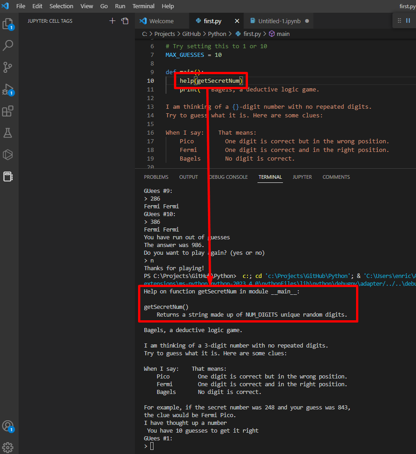Click the grid icon near the tab bar
Image resolution: width=416 pixels, height=454 pixels.
[x=400, y=20]
